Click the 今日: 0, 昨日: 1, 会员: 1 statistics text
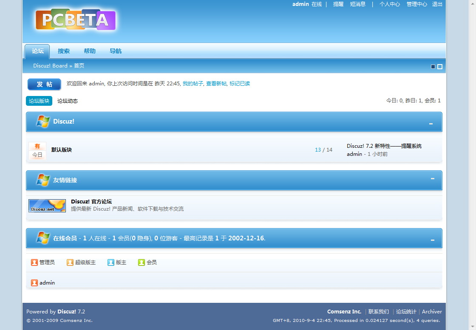The width and height of the screenshot is (476, 330). coord(414,100)
